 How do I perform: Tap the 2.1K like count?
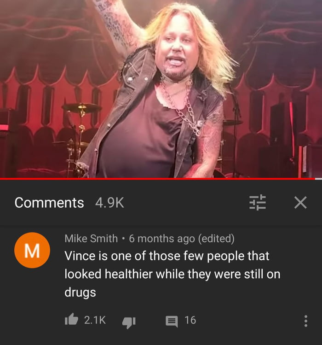(x=95, y=320)
